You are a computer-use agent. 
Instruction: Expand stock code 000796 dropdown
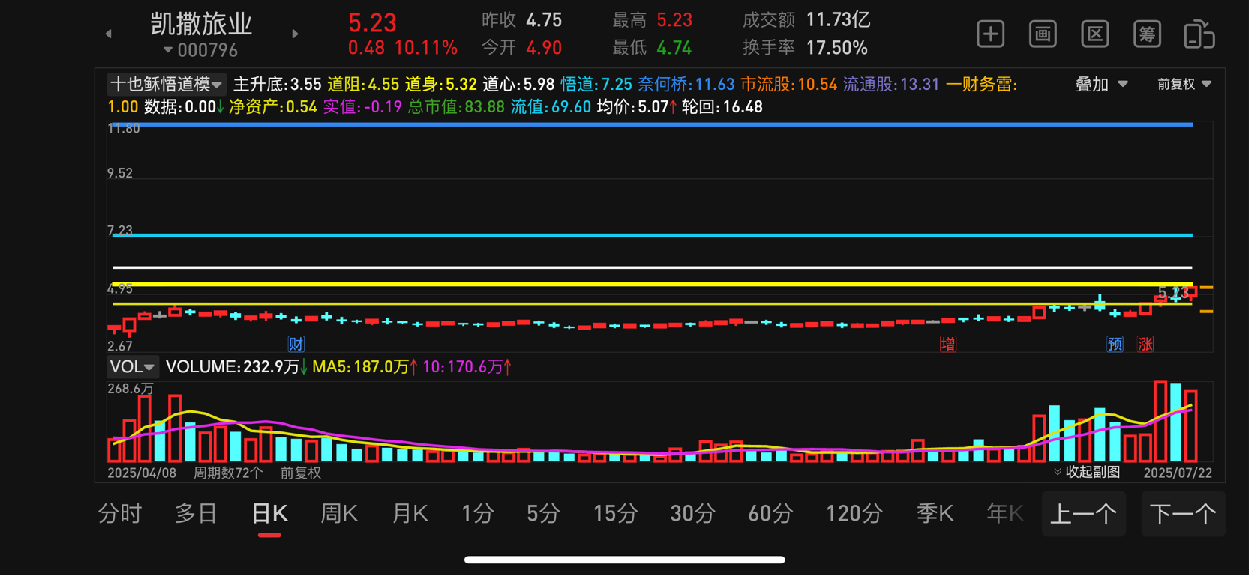point(200,50)
